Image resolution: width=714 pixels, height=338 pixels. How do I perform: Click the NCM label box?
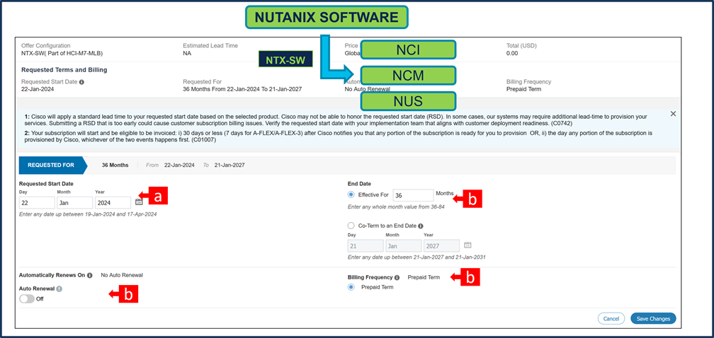pyautogui.click(x=408, y=76)
